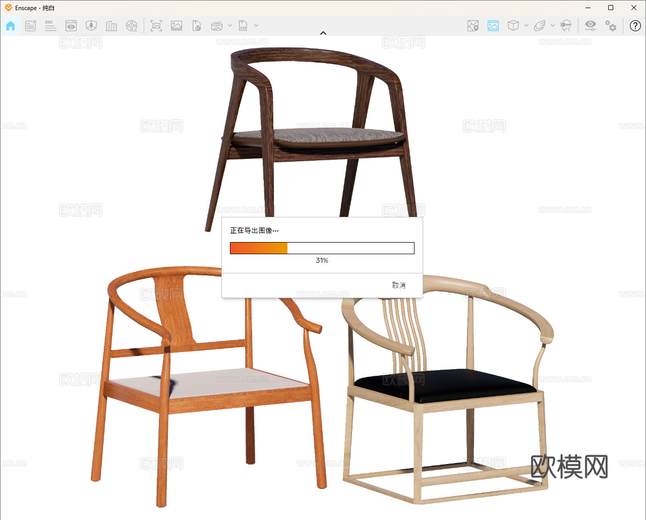Click the batch image rendering icon
This screenshot has width=646, height=520.
177,26
